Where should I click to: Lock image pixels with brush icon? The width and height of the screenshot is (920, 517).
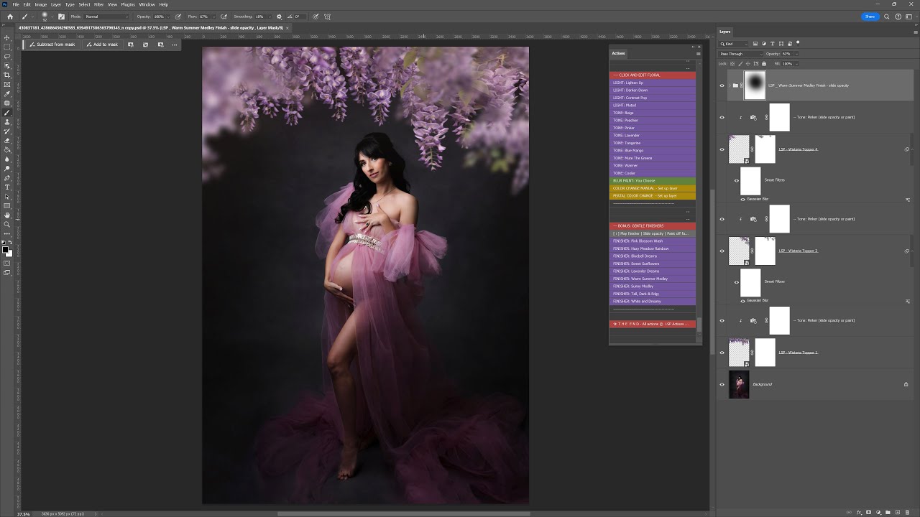click(739, 64)
